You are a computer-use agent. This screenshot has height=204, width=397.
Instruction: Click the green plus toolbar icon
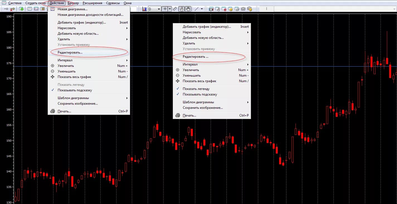point(21,9)
